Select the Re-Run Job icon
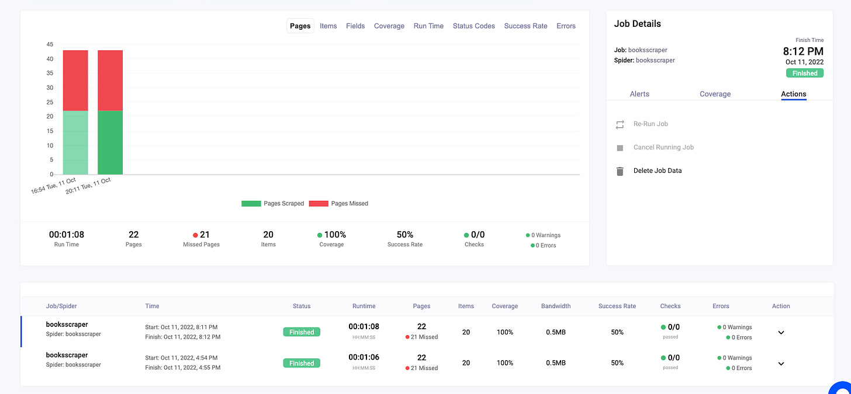851x394 pixels. click(620, 124)
